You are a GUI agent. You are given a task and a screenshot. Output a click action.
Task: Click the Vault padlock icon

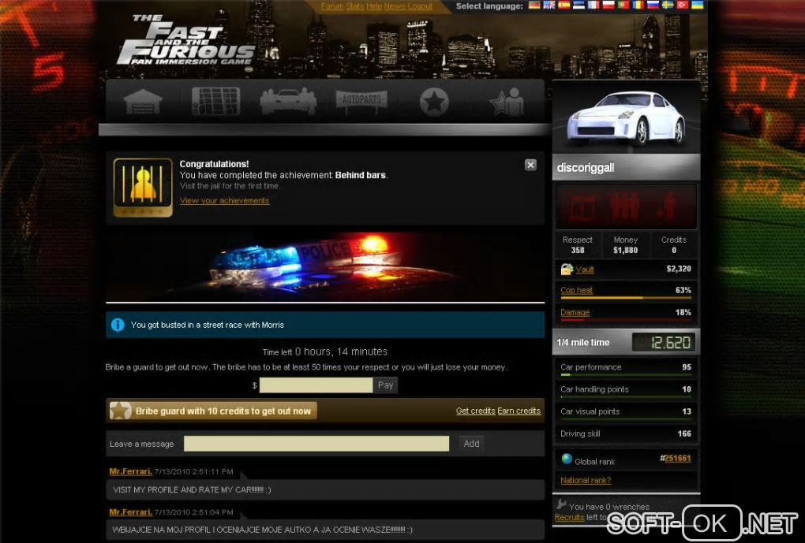click(567, 270)
